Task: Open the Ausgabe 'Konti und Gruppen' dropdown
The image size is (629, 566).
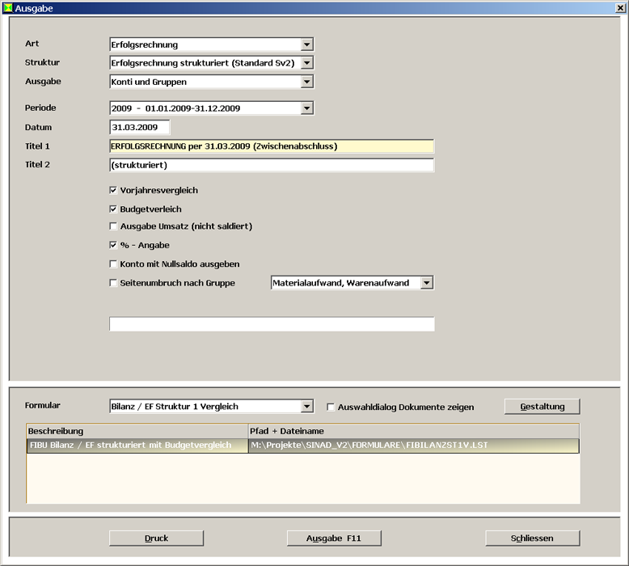Action: (x=306, y=82)
